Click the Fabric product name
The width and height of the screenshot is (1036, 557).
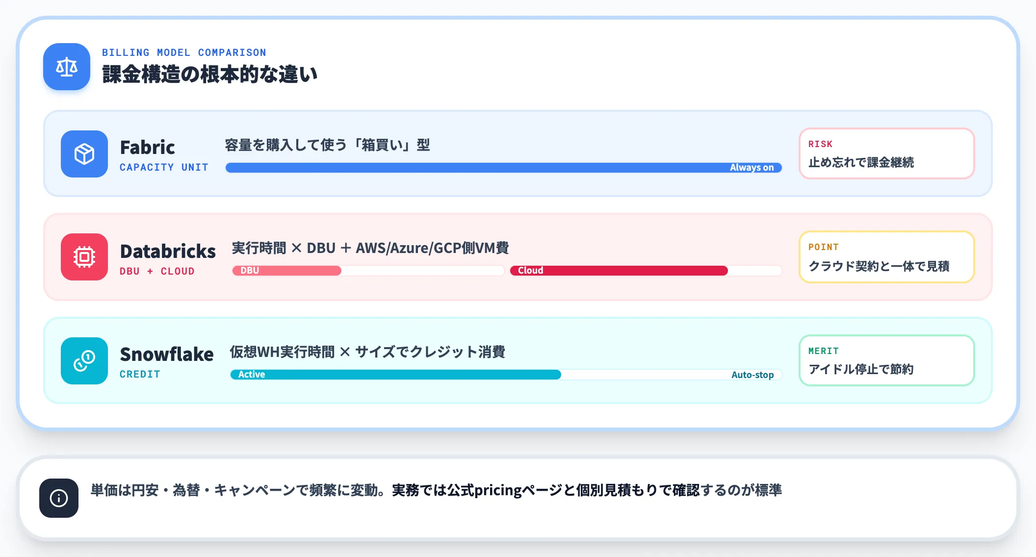tap(147, 147)
